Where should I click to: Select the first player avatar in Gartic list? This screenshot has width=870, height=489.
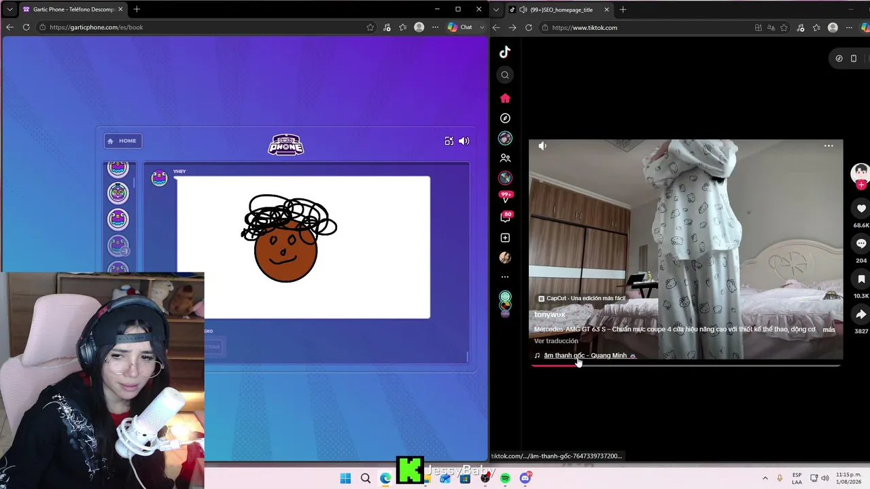(118, 168)
